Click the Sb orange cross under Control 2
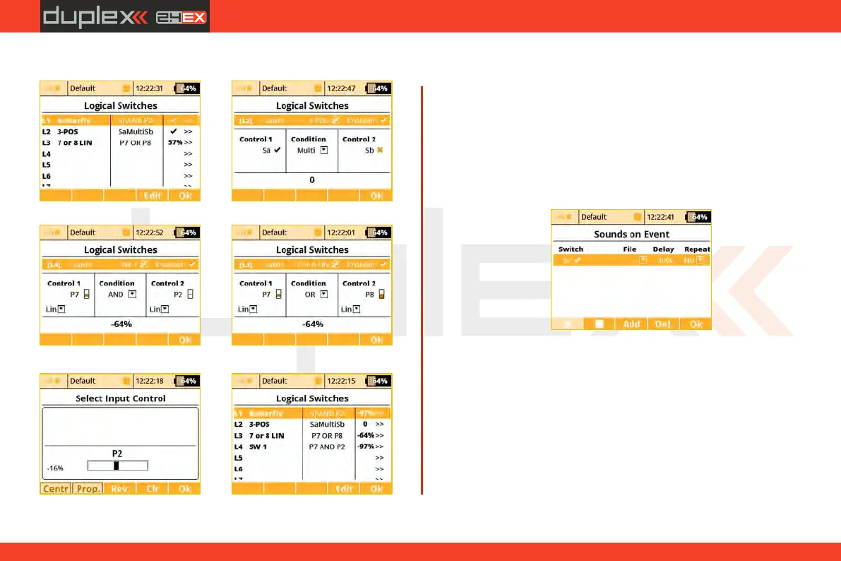 (x=381, y=150)
